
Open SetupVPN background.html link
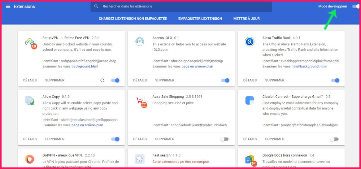[x=85, y=66]
